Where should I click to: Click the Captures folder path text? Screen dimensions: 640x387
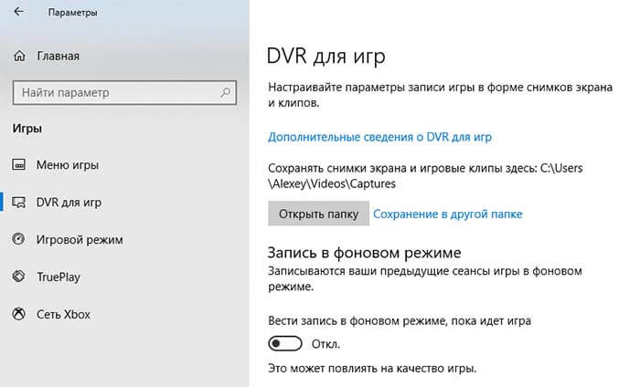point(425,176)
